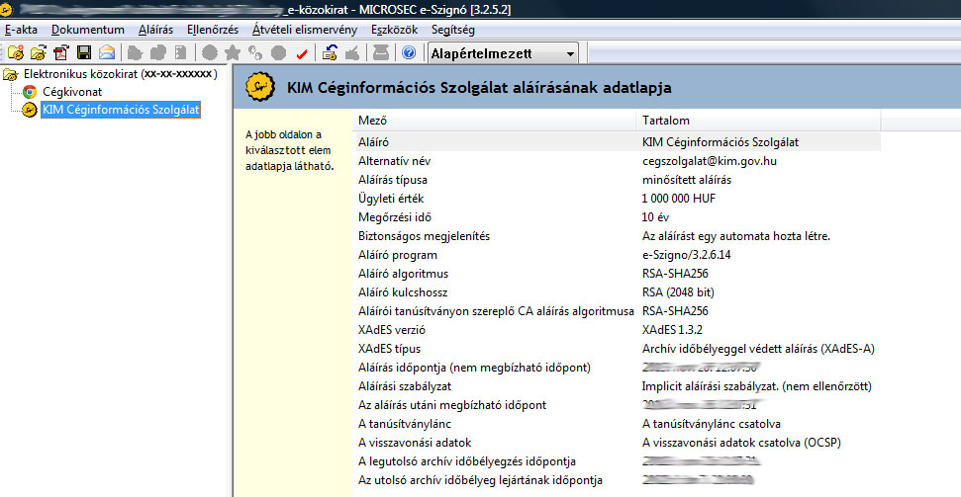Image resolution: width=961 pixels, height=497 pixels.
Task: Open the Aláírás menu
Action: [154, 30]
